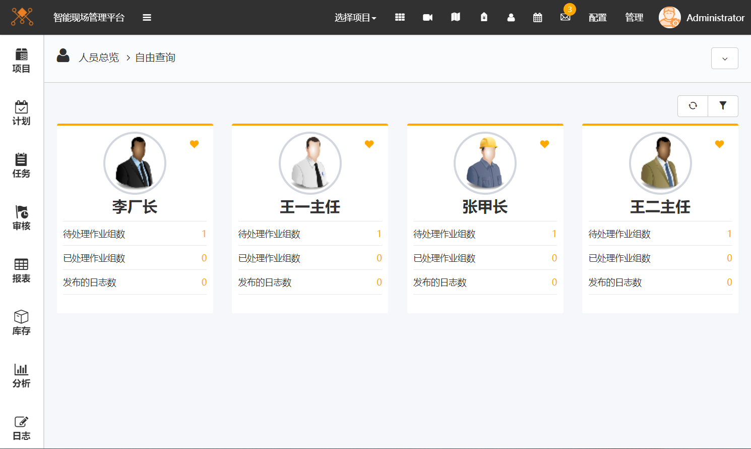
Task: Expand the 选择项目 dropdown
Action: [x=355, y=18]
